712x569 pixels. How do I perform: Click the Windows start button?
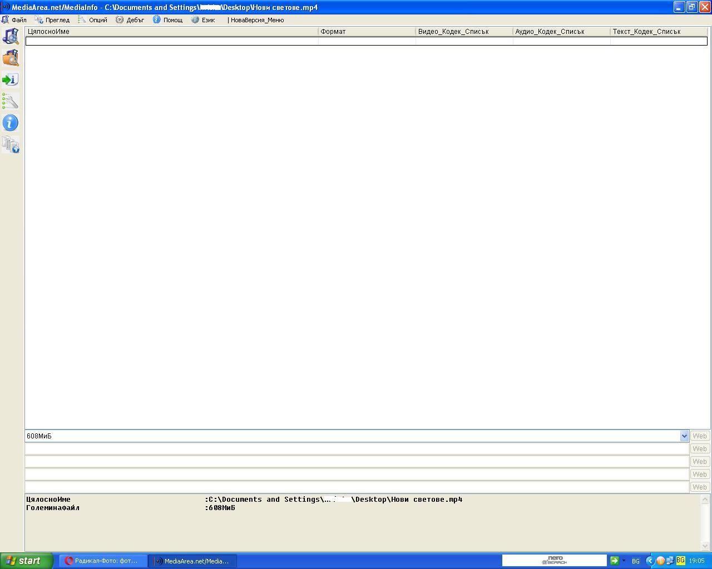[26, 561]
